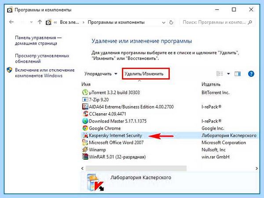This screenshot has width=264, height=198.
Task: Expand the breadcrumb double chevron
Action: click(55, 22)
